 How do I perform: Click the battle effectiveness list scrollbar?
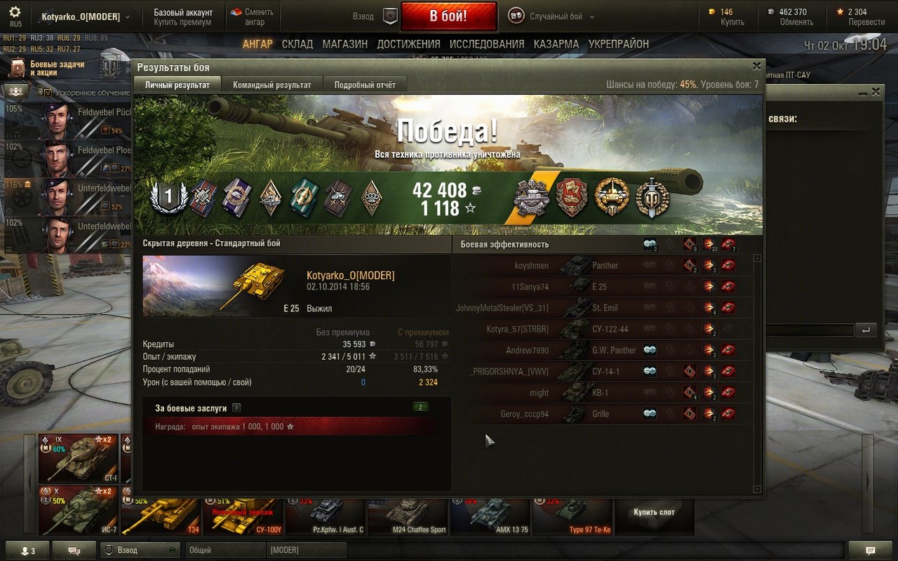(757, 373)
